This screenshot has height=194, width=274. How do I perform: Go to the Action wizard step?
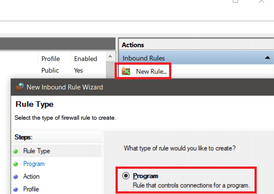(31, 176)
